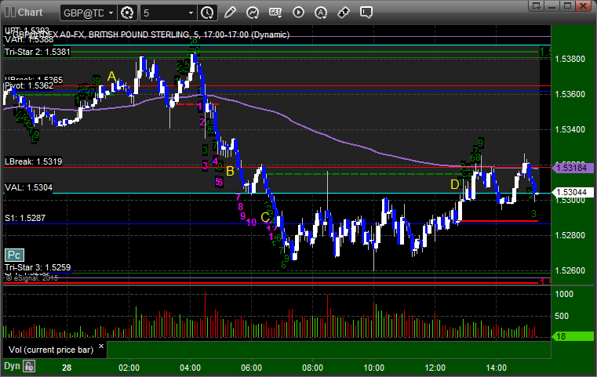Click the 'VAL: 1.5304' label
The height and width of the screenshot is (377, 597).
[x=28, y=187]
